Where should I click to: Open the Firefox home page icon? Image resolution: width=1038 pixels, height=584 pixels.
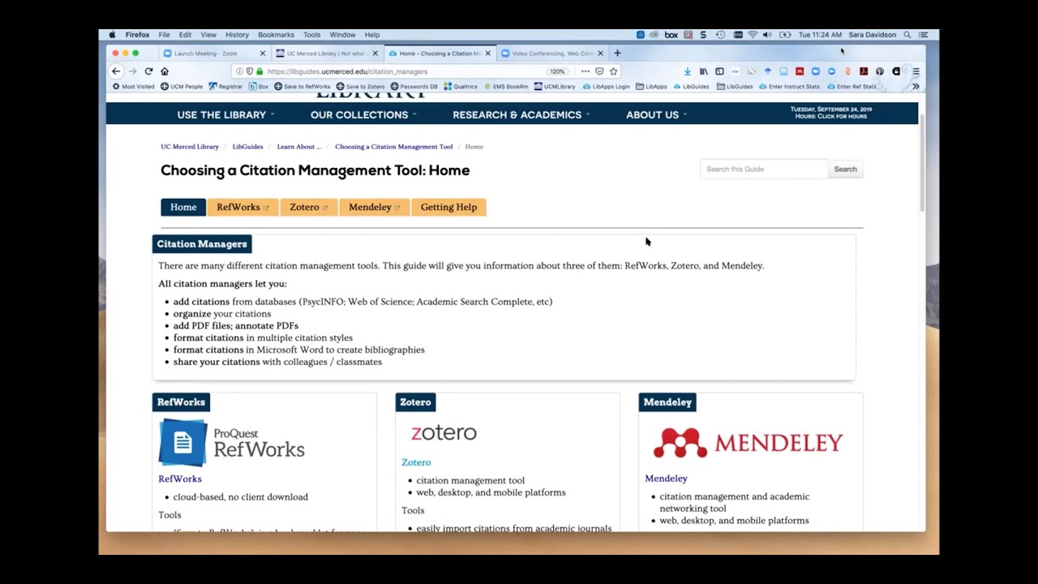coord(165,71)
